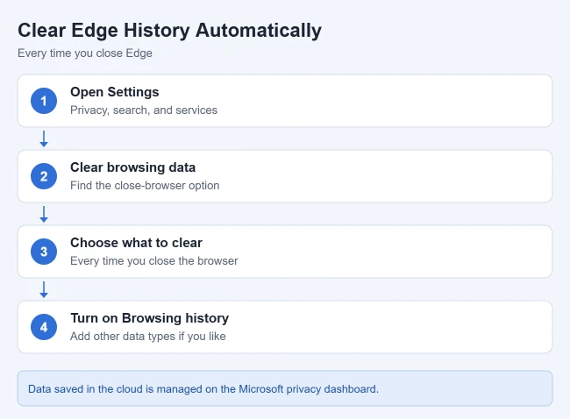Click the "Every time you close Edge" subtitle

click(x=85, y=53)
